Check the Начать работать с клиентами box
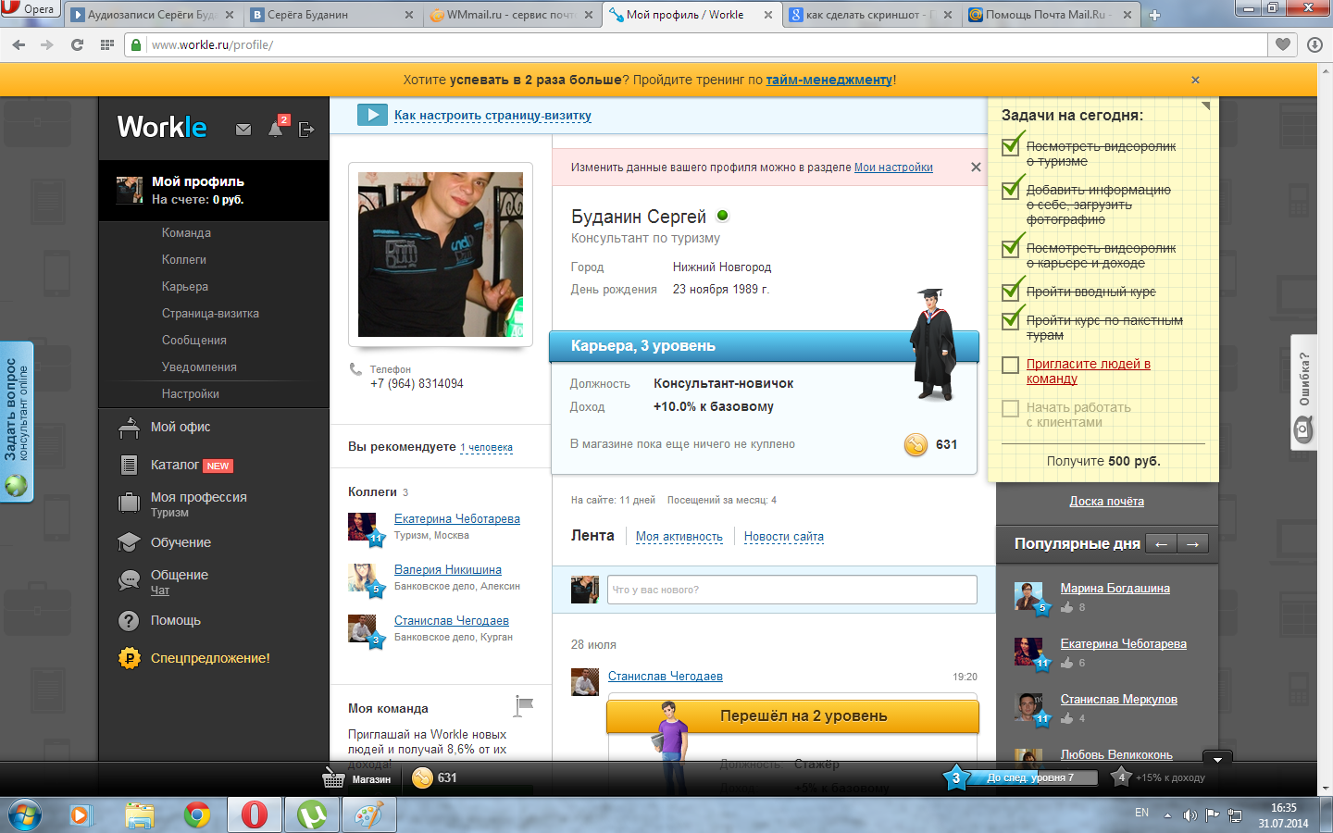The width and height of the screenshot is (1333, 833). pyautogui.click(x=1011, y=408)
